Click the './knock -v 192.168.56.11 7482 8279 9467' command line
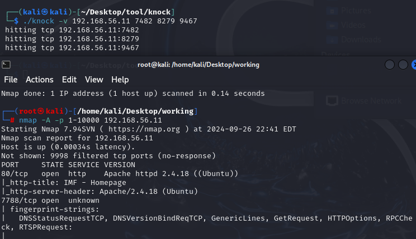Screen dimensions: 416x239 110,21
